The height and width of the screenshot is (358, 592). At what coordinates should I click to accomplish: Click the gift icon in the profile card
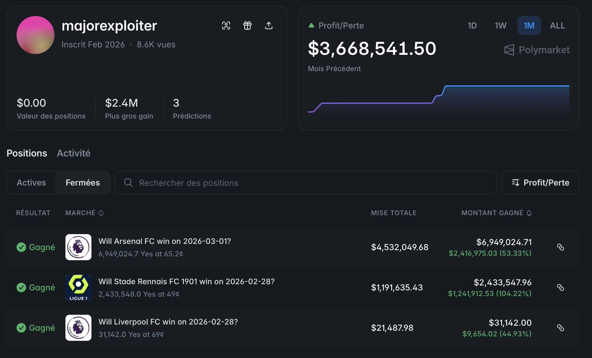coord(248,26)
